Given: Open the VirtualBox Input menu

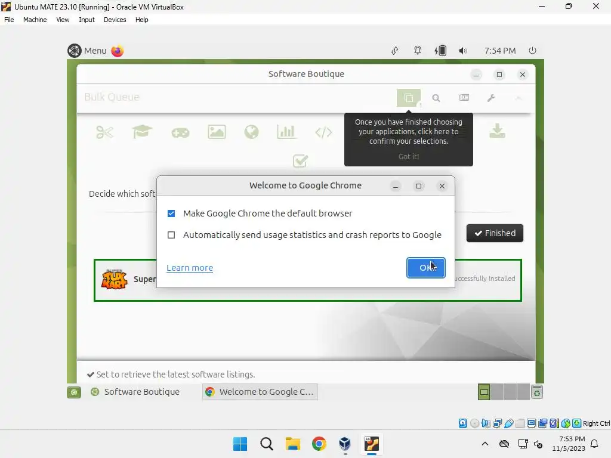Looking at the screenshot, I should coord(87,20).
